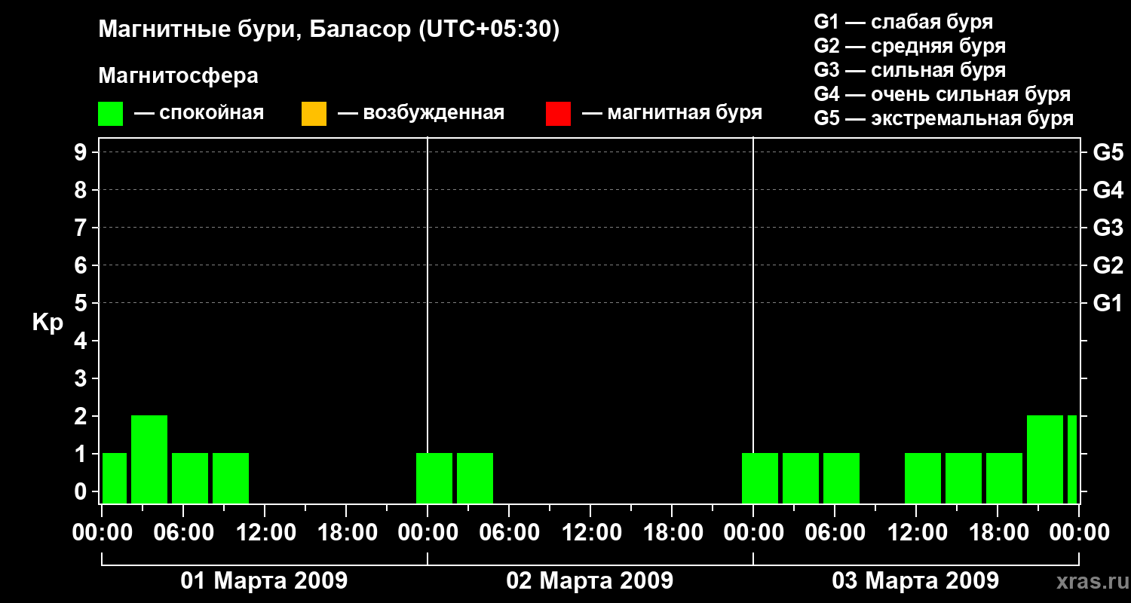Click the red magnetic storm legend swatch

tap(558, 113)
